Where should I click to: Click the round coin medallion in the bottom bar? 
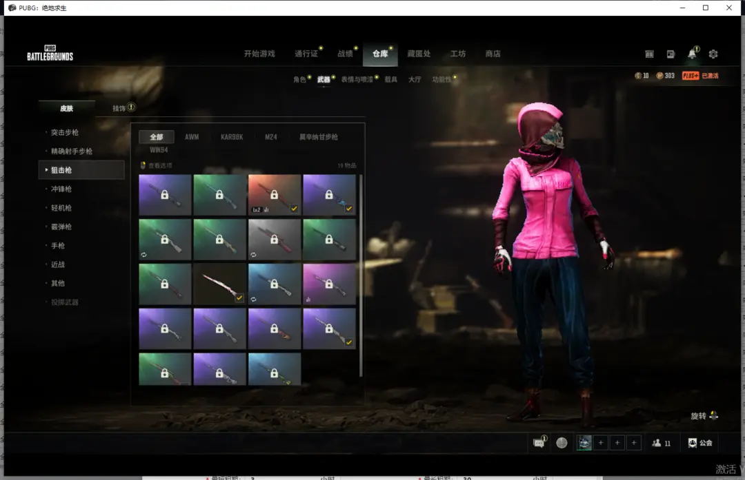pos(562,443)
